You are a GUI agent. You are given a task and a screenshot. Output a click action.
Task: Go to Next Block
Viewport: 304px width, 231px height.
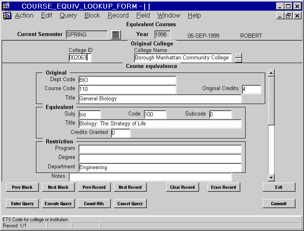(58, 187)
